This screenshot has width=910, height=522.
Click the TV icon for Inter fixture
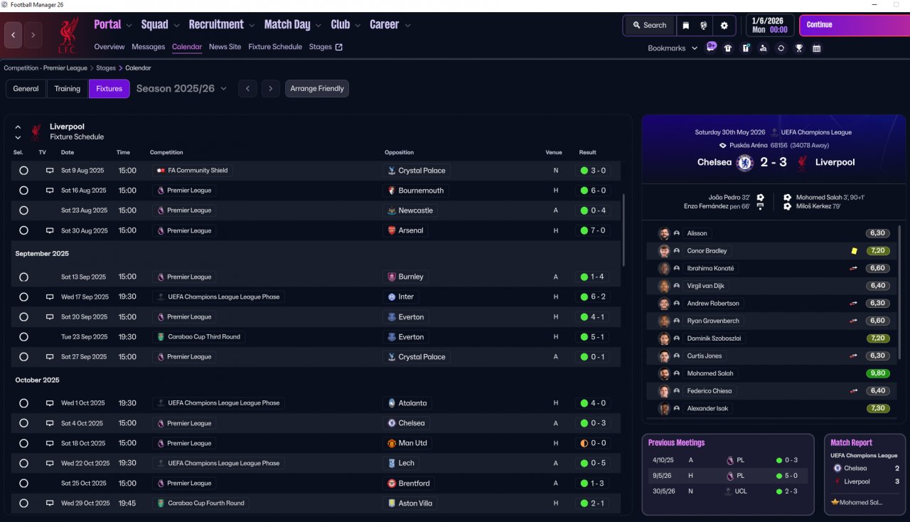50,297
